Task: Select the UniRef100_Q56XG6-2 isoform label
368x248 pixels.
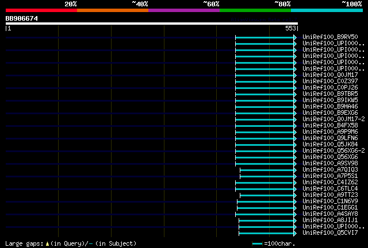Action: (x=333, y=151)
